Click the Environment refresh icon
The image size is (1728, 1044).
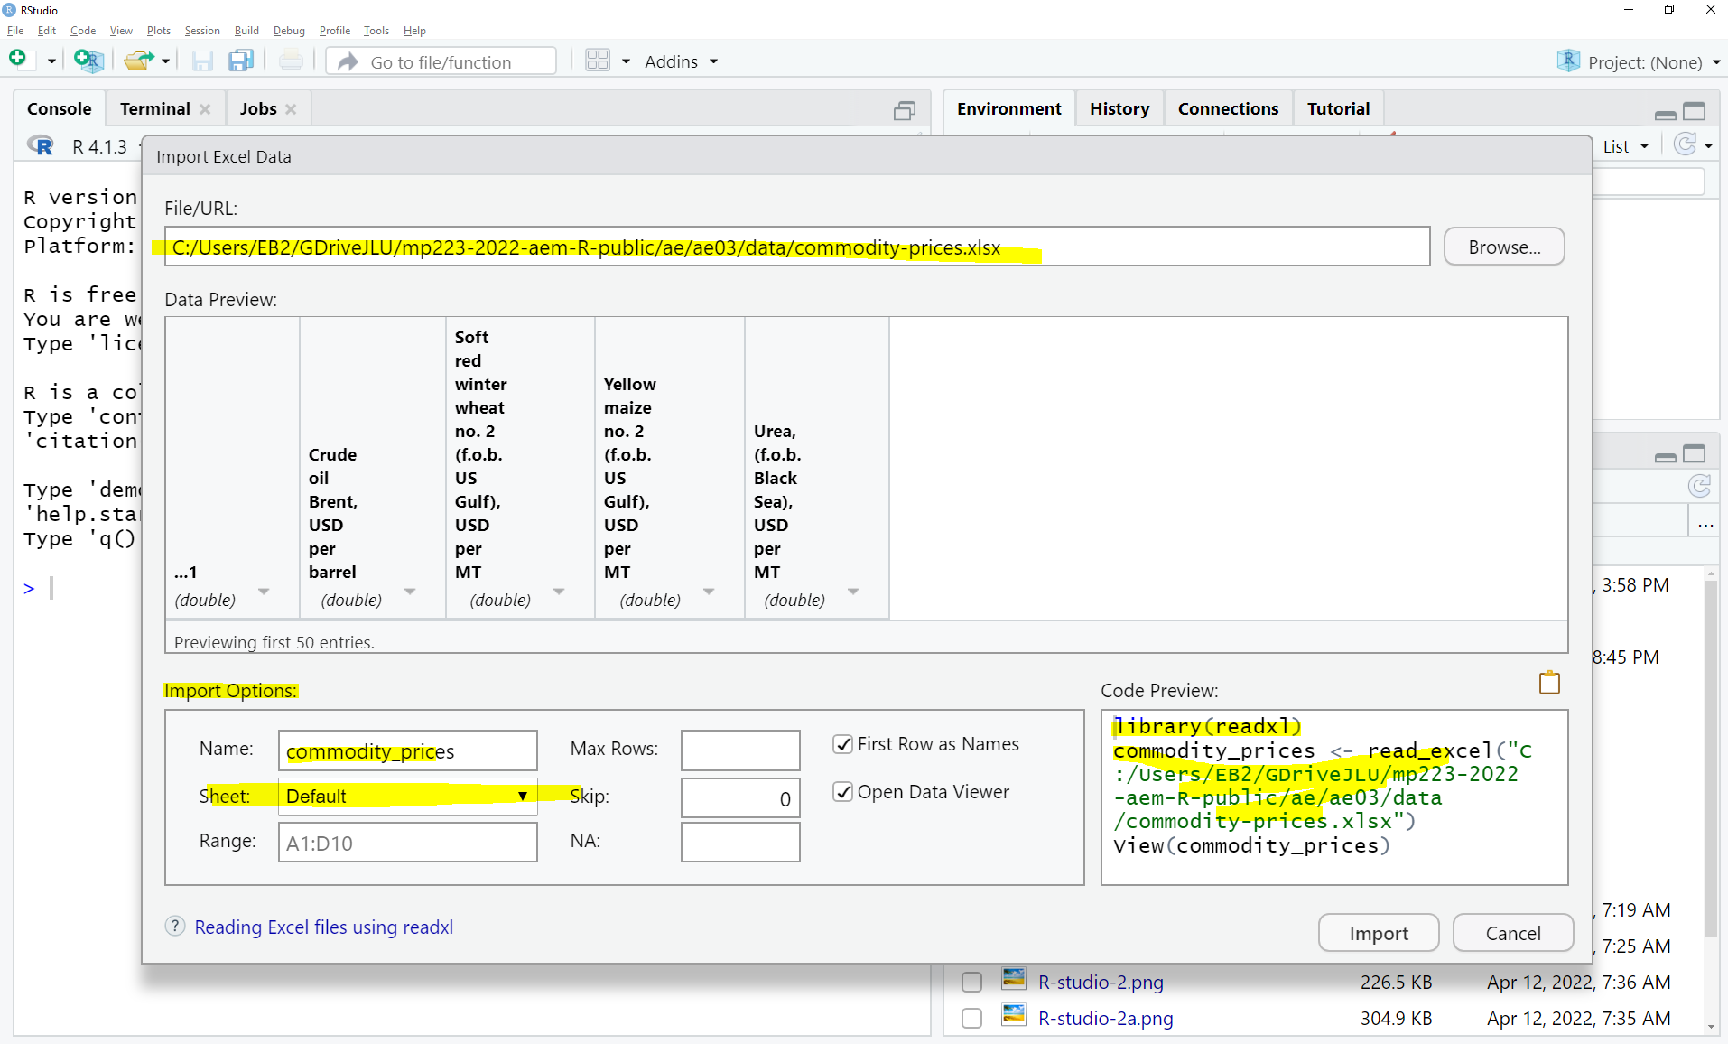click(x=1685, y=145)
